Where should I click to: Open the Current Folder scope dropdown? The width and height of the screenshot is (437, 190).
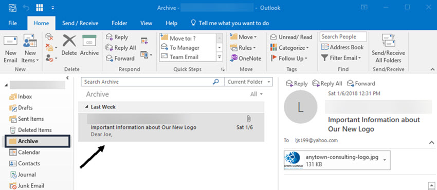pyautogui.click(x=249, y=82)
